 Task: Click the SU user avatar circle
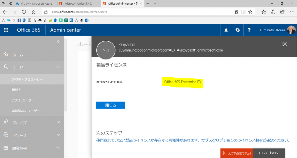[106, 50]
